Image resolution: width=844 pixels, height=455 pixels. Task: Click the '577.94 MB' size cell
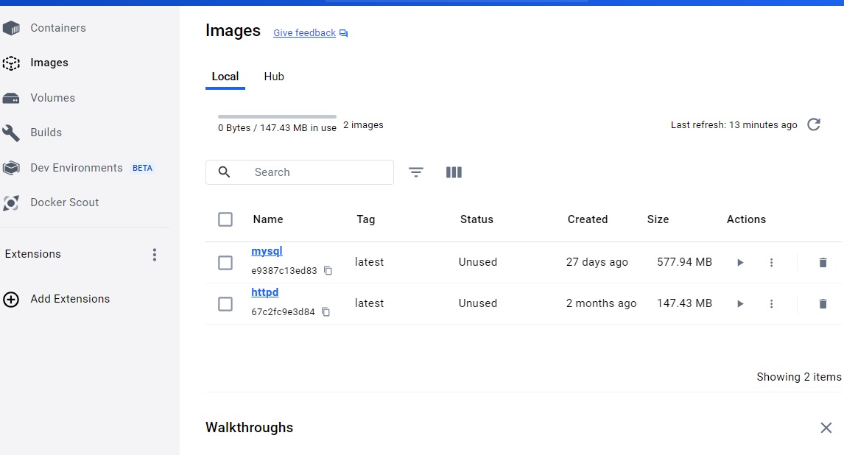tap(684, 262)
